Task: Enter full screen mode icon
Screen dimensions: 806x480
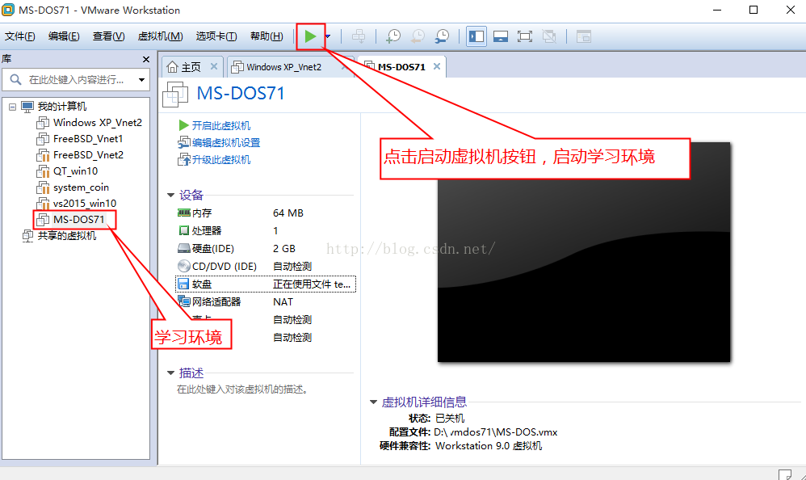Action: [x=525, y=36]
